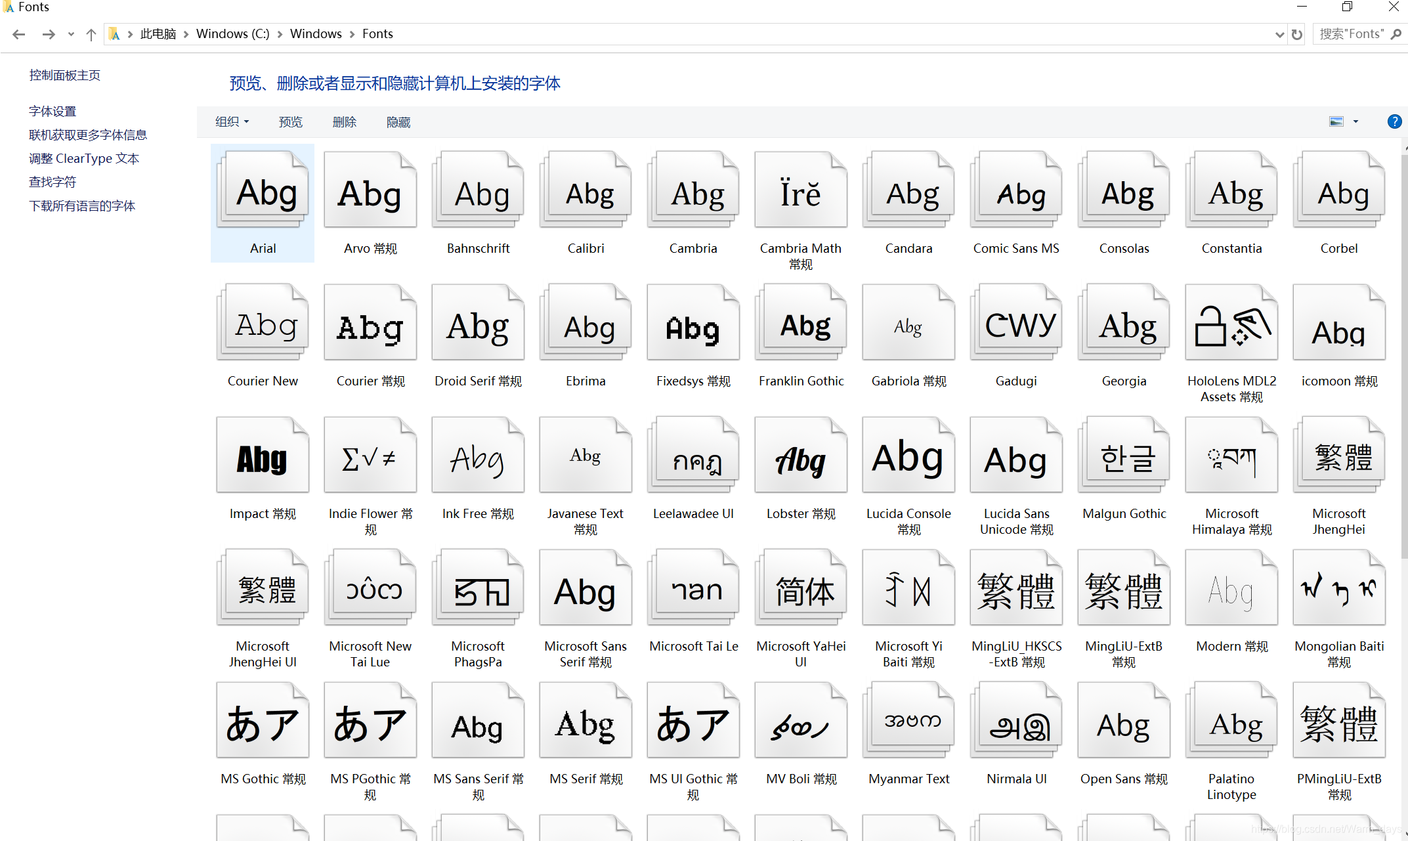This screenshot has height=841, width=1408.
Task: Open the address bar history dropdown
Action: click(x=1279, y=34)
